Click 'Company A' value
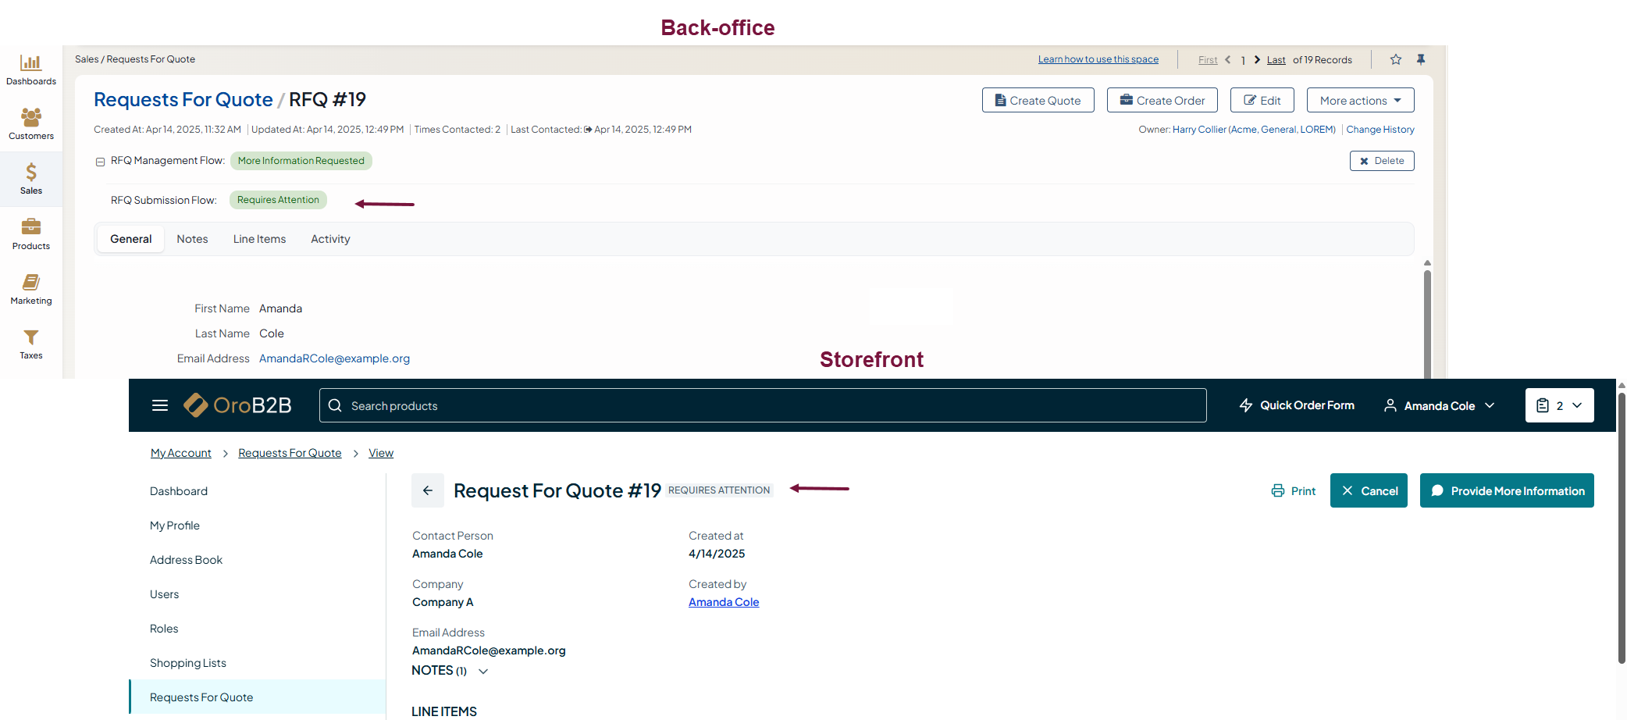 tap(443, 602)
